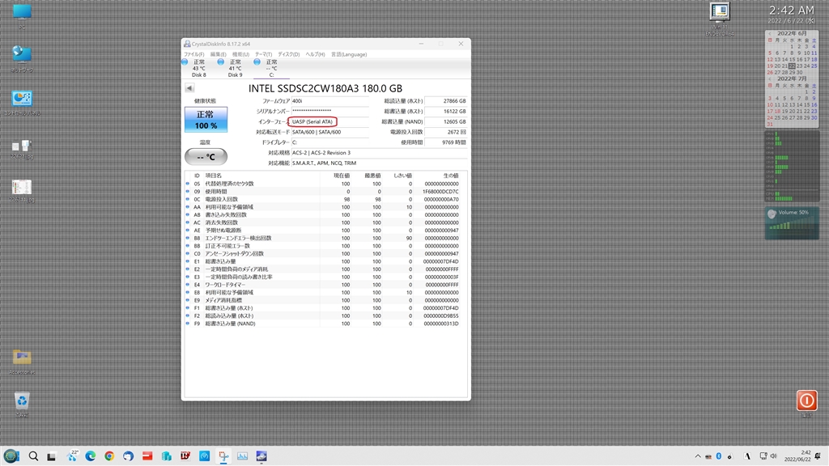Open the Control Panel desktop icon

(22, 103)
